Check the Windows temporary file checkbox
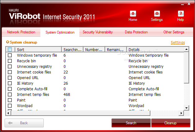The image size is (195, 132). point(10,55)
